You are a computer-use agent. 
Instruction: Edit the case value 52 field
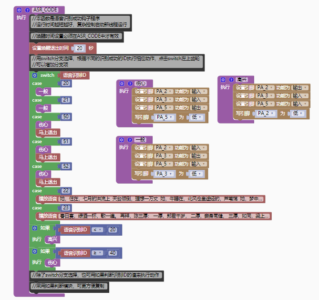coord(66,166)
